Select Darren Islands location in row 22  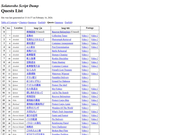click(x=18, y=115)
